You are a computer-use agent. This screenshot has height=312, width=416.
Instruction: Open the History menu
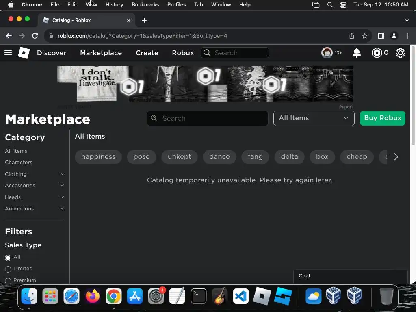[x=114, y=5]
